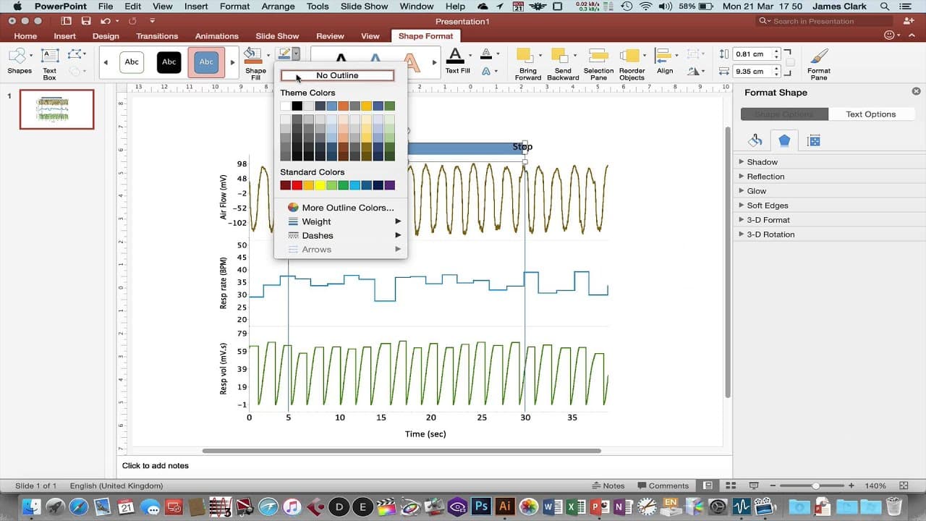Click the Bring Forward icon
The width and height of the screenshot is (926, 521).
(525, 56)
